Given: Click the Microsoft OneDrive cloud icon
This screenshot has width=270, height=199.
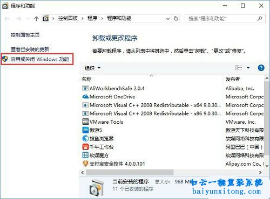Looking at the screenshot, I should (85, 97).
